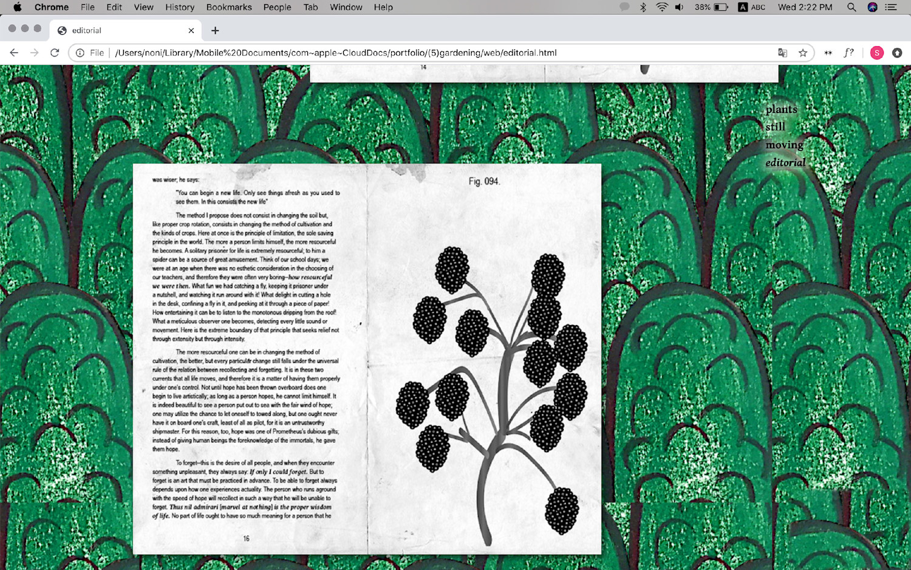Open the Bookmarks menu
Viewport: 911px width, 570px height.
coord(229,7)
